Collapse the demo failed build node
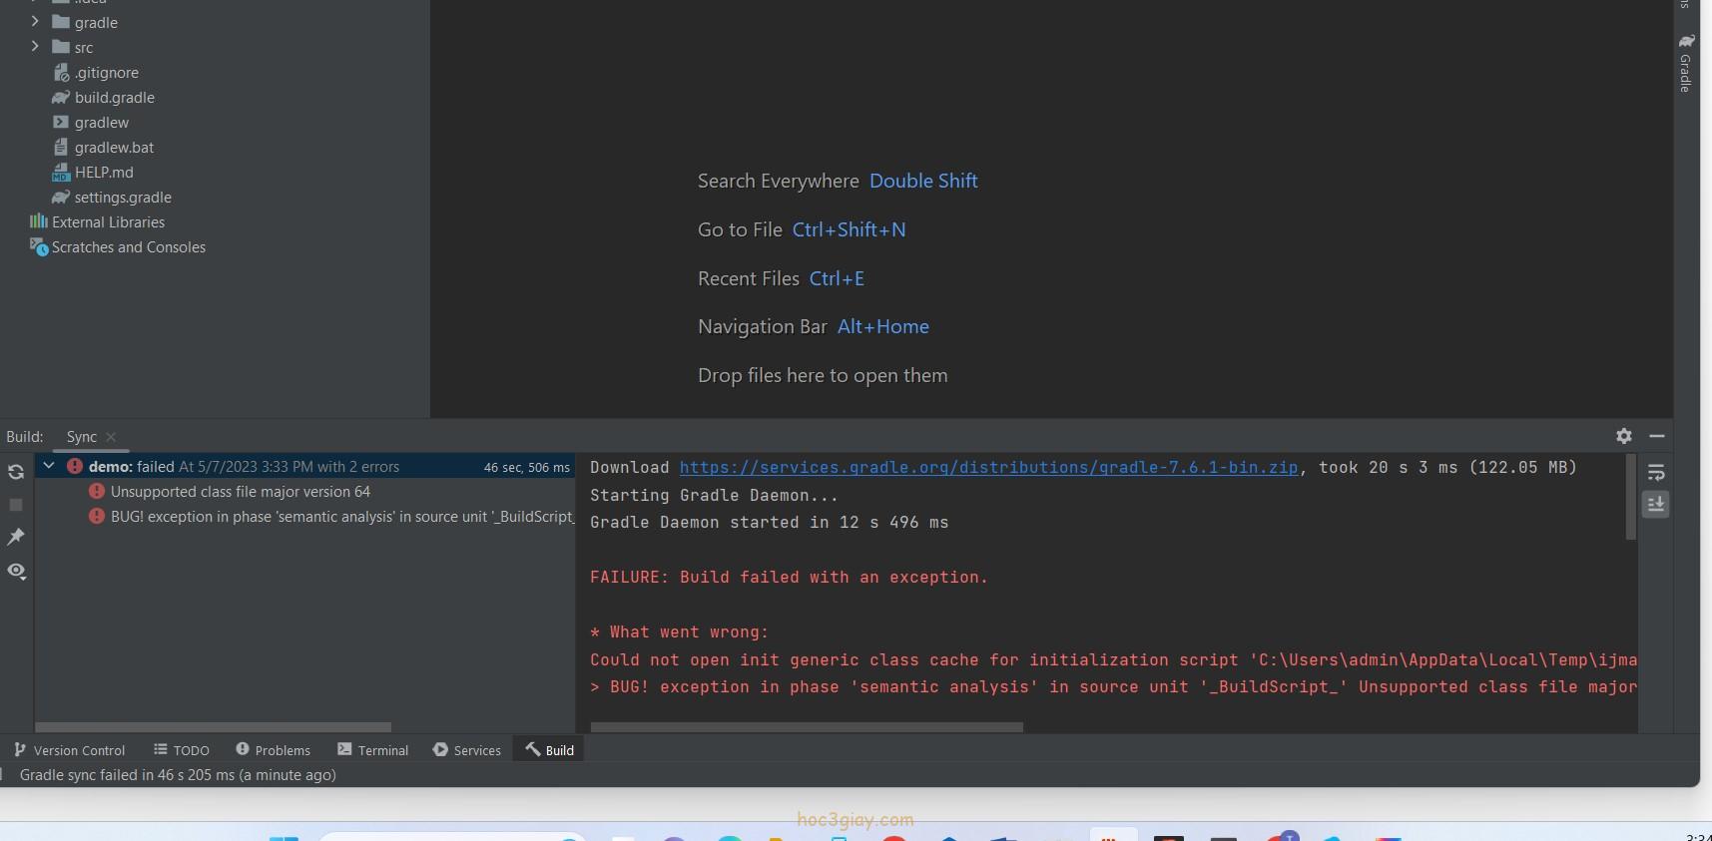 tap(48, 466)
